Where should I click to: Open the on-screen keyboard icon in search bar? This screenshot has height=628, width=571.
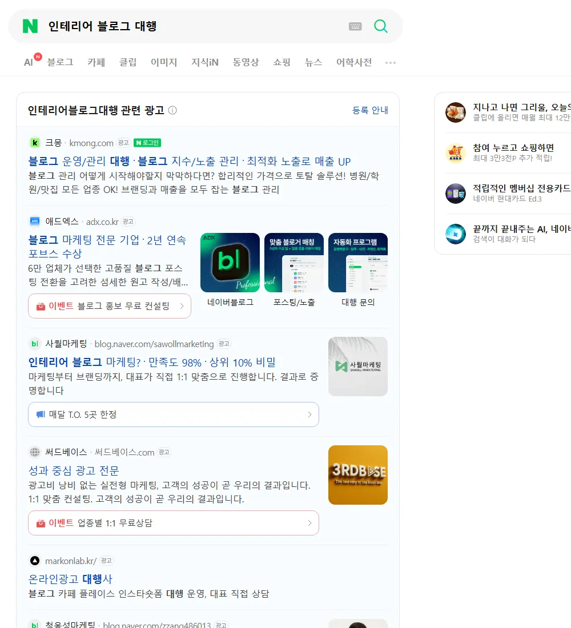355,26
